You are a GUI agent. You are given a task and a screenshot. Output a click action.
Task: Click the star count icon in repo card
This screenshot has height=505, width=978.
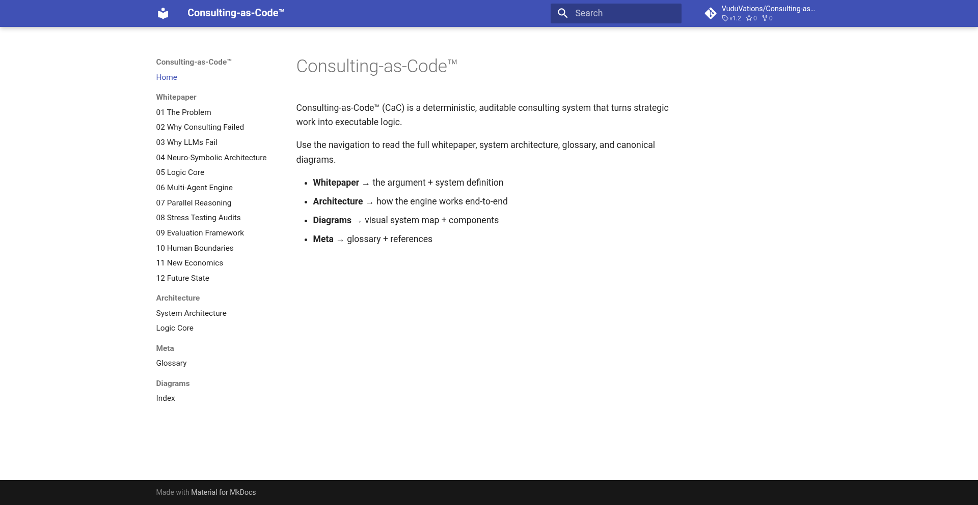tap(749, 18)
